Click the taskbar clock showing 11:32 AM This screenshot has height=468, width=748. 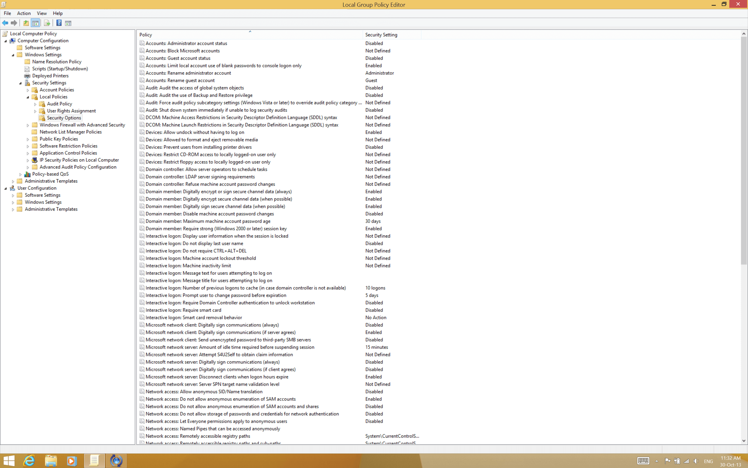point(730,458)
